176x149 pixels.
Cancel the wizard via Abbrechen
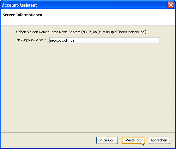tap(159, 140)
